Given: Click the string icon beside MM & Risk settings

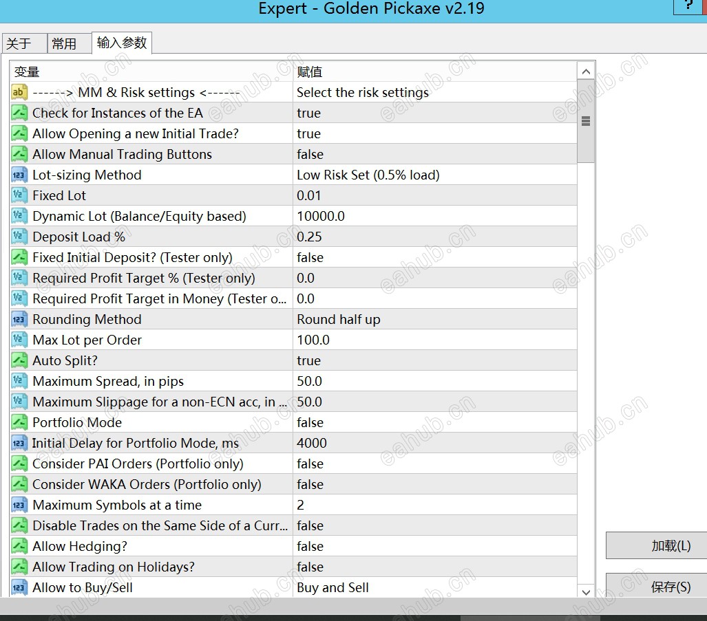Looking at the screenshot, I should coord(19,92).
